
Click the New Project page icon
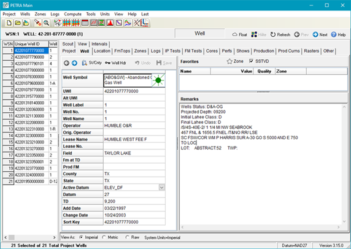(9, 23)
